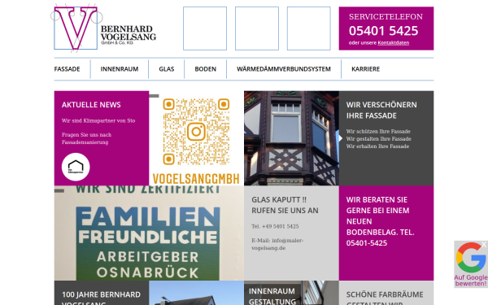Screen dimensions: 488x305
Task: Click the Bernhard Vogelsang V logo
Action: [x=76, y=28]
